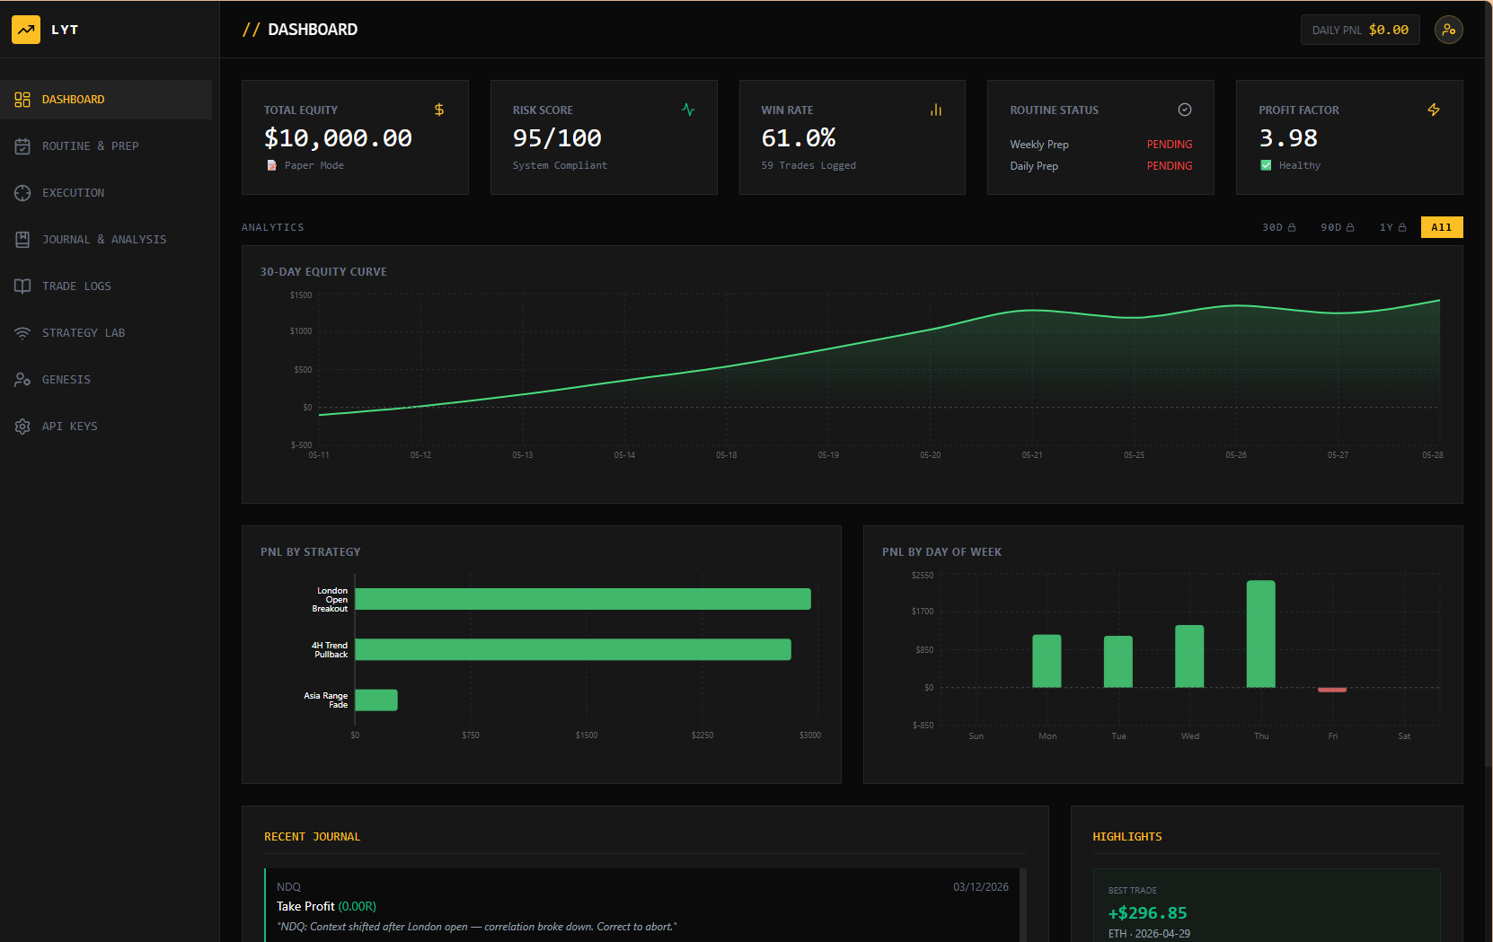Screen dimensions: 1493x942
Task: Click the Genesis user-gear icon
Action: 22,380
